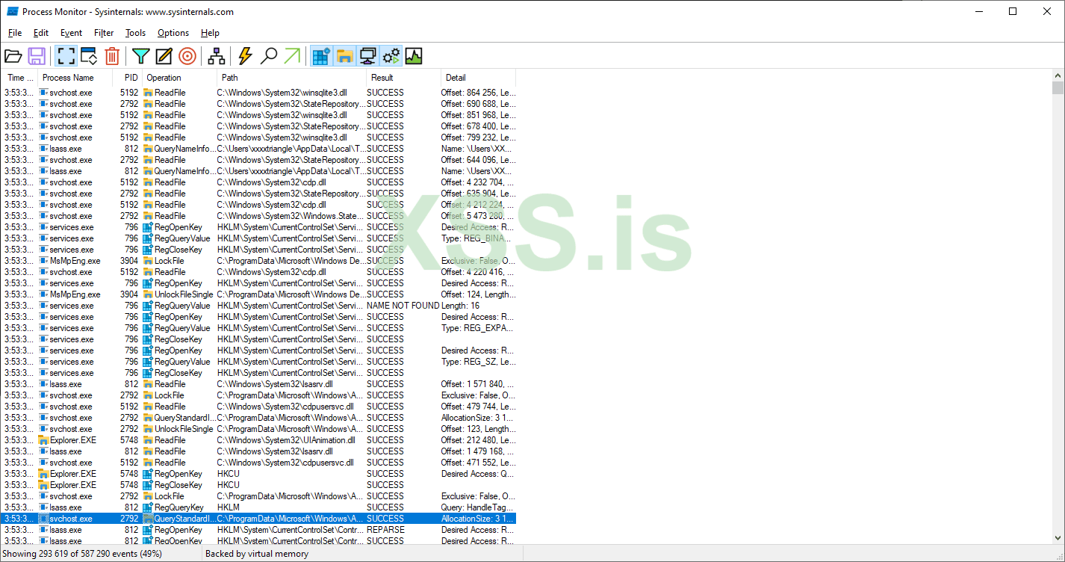Click the 'Offset: 851 968' detail cell

pyautogui.click(x=478, y=115)
